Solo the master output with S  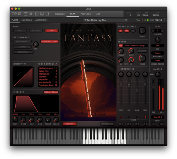[x=162, y=124]
